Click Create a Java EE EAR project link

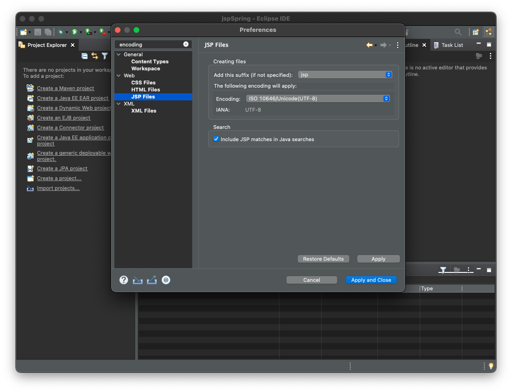[x=73, y=98]
